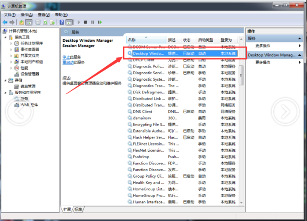Click the Up One Level folder icon
The image size is (307, 221).
click(21, 22)
